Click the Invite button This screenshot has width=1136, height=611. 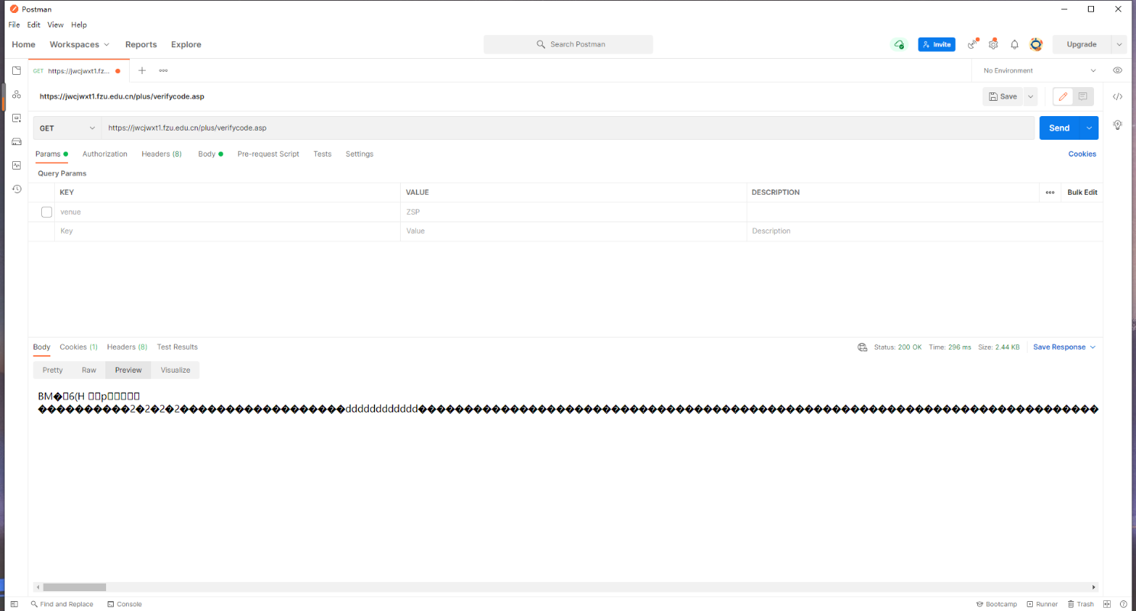click(937, 44)
